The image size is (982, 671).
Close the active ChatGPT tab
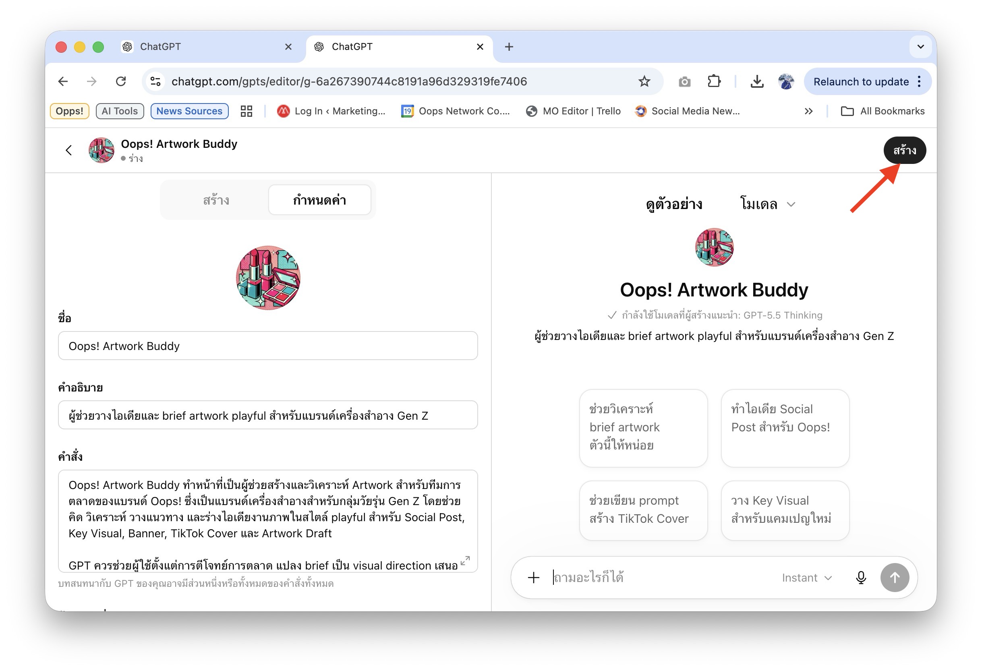(480, 46)
